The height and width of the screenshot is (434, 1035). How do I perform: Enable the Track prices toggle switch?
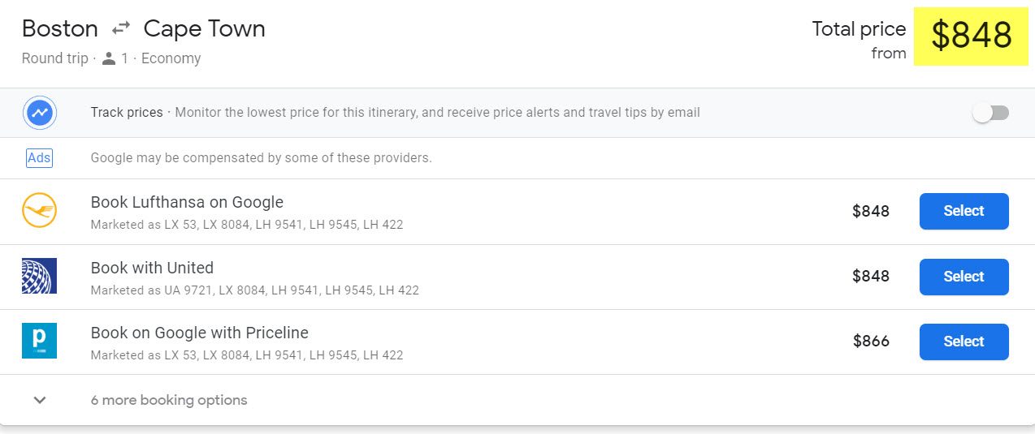coord(991,113)
